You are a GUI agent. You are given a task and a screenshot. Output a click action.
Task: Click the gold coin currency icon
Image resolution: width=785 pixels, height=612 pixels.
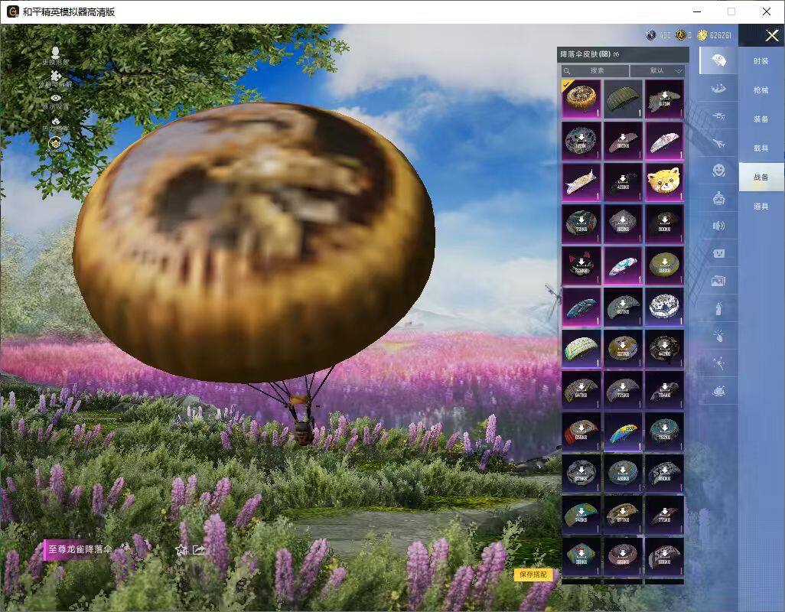(x=702, y=35)
